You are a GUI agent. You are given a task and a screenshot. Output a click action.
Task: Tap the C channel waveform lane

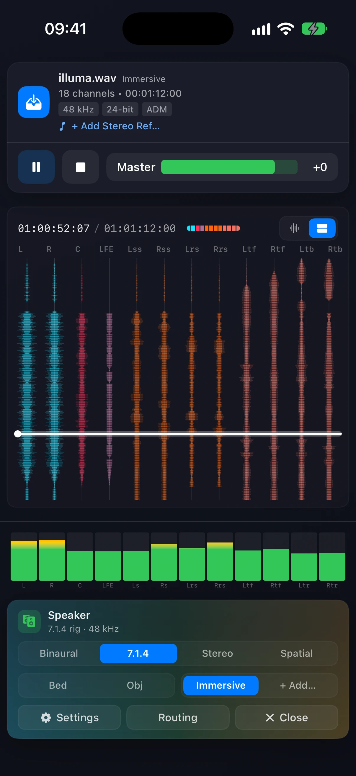(82, 379)
